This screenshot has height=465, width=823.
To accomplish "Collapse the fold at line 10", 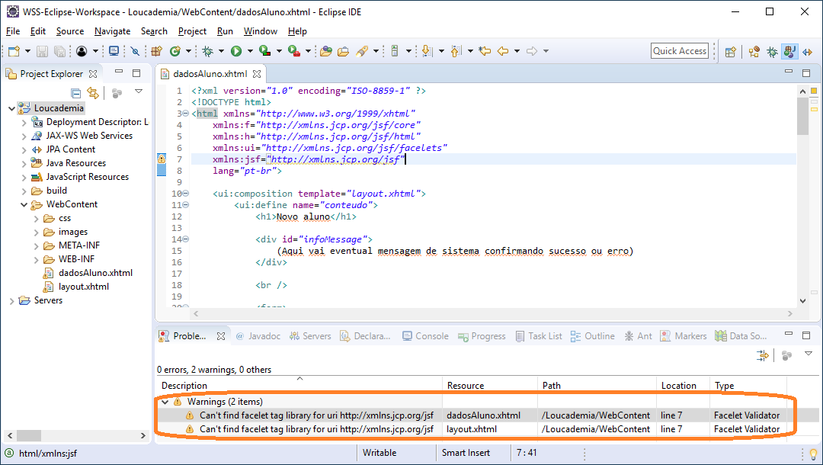I will (185, 194).
